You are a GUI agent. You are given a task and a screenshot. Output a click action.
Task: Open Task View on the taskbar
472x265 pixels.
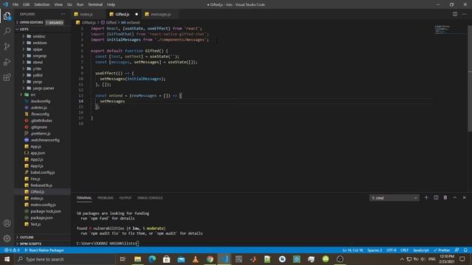pos(122,259)
